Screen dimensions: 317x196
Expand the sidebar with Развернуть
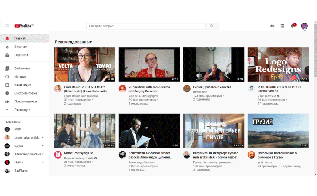tap(22, 110)
